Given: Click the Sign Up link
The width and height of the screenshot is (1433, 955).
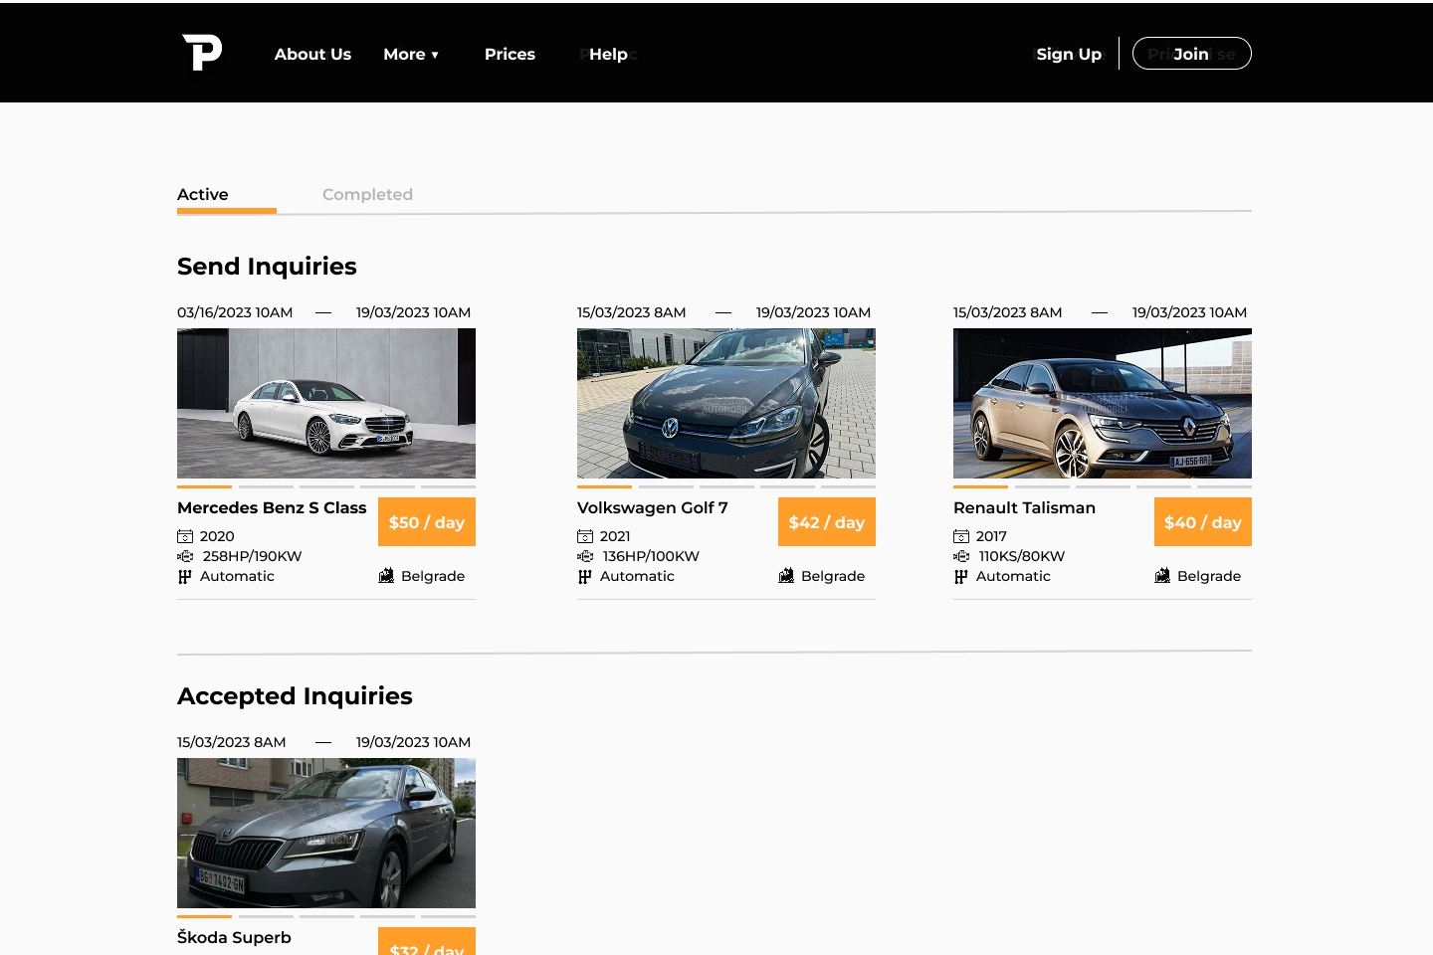Looking at the screenshot, I should 1069,54.
